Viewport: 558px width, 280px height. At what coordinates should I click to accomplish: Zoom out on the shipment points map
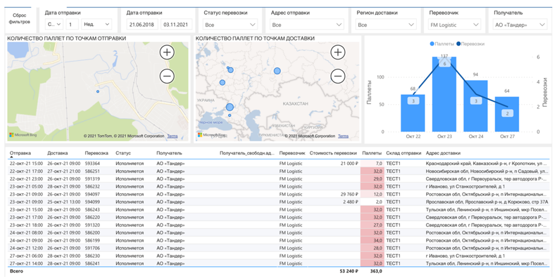(167, 76)
